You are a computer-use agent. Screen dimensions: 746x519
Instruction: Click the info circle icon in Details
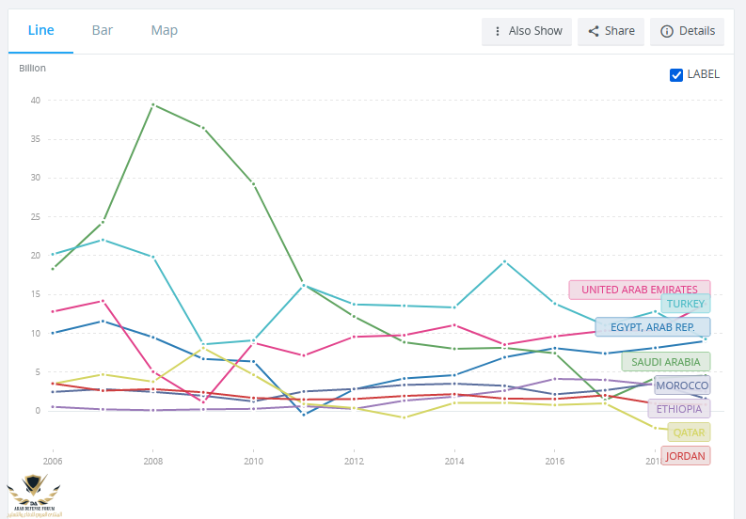(667, 31)
